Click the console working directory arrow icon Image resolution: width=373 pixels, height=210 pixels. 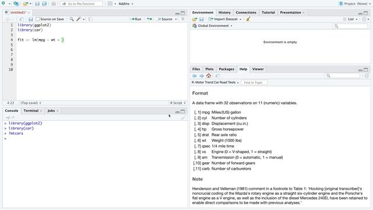point(13,117)
